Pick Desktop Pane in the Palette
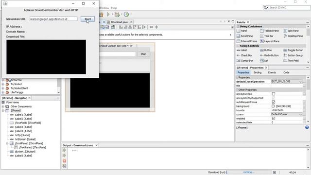 (x=293, y=36)
